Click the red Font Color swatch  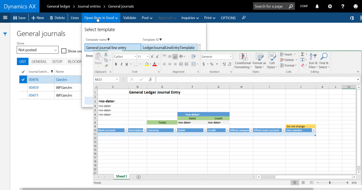click(154, 64)
